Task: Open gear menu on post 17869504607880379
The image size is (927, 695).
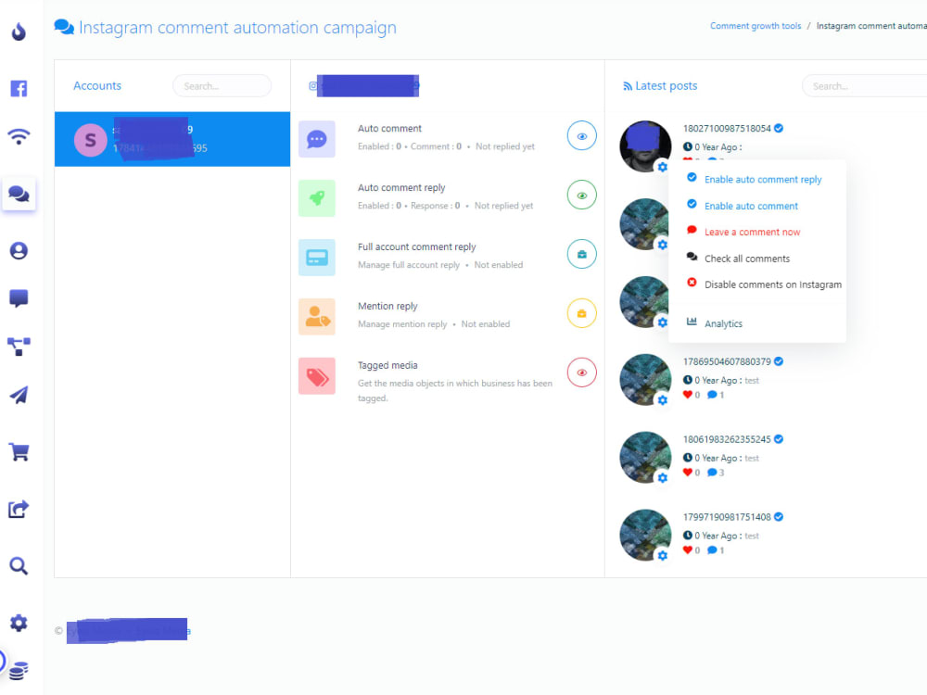Action: click(x=663, y=400)
